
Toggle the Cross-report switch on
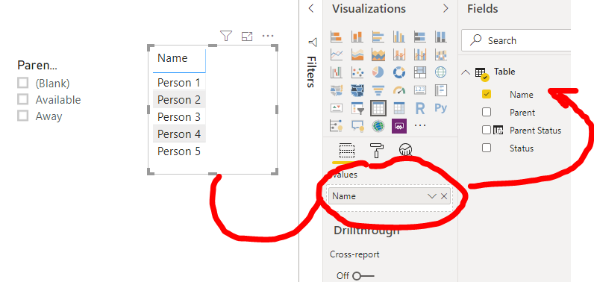coord(363,276)
